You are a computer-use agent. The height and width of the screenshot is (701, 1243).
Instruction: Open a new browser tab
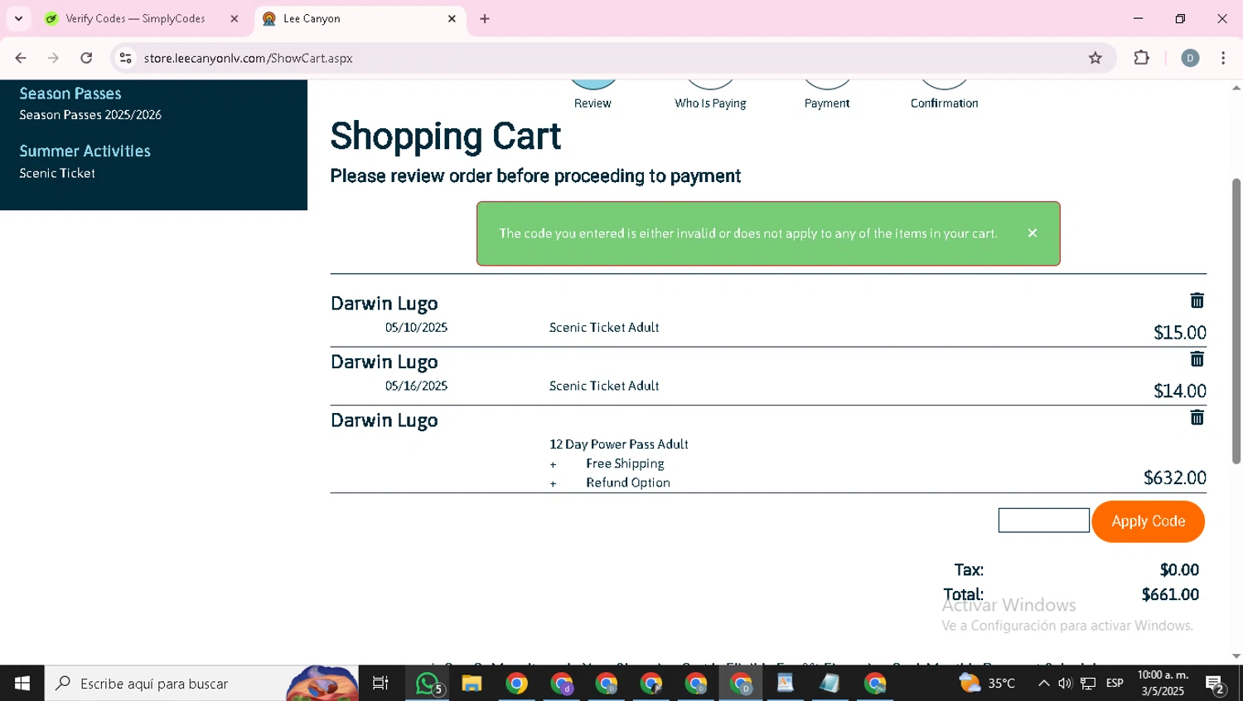tap(485, 18)
